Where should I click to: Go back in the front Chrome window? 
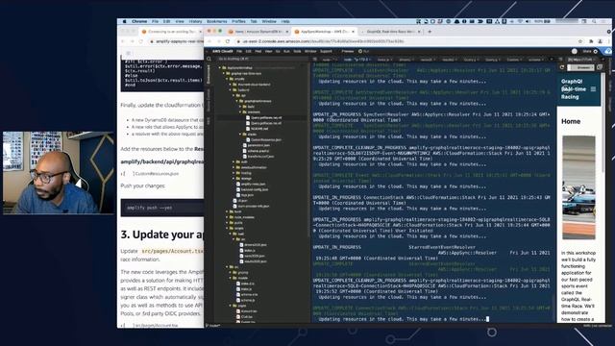pos(209,41)
